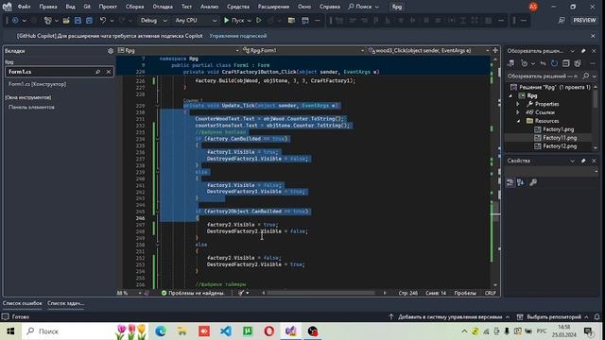Open Form1.cs [Конструктор] in the Вкладки list

(37, 84)
